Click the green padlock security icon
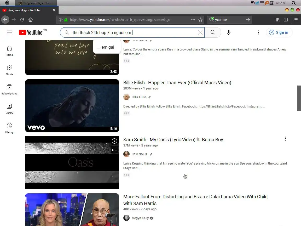This screenshot has height=226, width=301. point(66,20)
